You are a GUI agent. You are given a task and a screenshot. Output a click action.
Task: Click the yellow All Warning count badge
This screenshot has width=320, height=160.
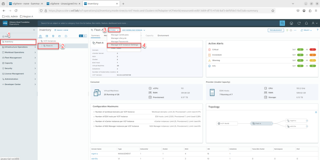[312, 60]
